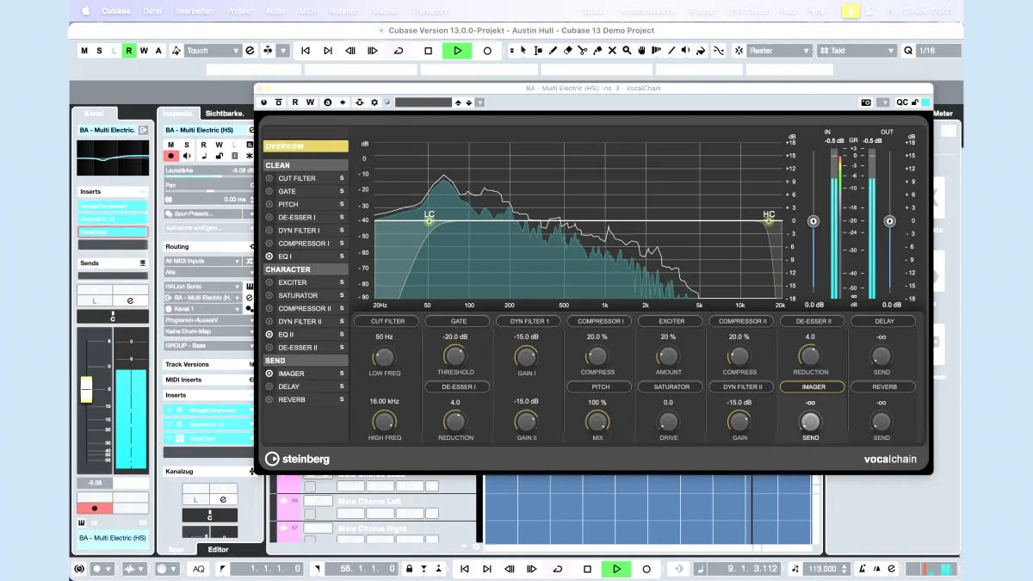Open the Apple menu
Image resolution: width=1033 pixels, height=581 pixels.
(x=85, y=11)
